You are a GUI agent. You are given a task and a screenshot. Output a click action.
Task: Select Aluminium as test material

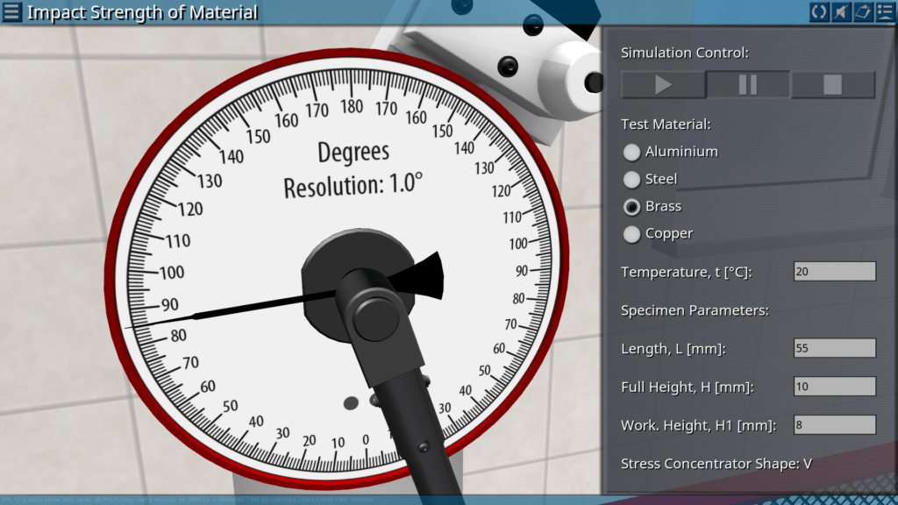pyautogui.click(x=631, y=153)
